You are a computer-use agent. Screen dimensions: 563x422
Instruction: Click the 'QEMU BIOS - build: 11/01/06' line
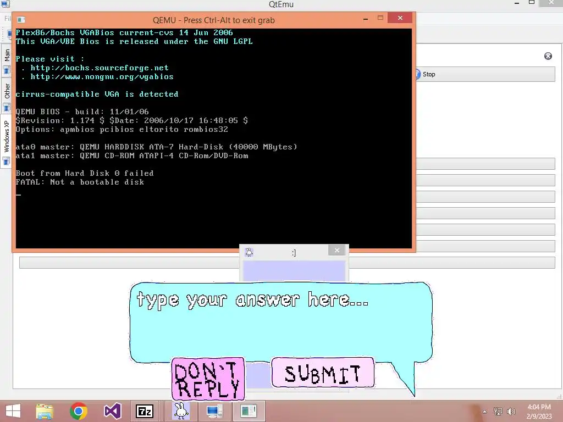point(82,112)
